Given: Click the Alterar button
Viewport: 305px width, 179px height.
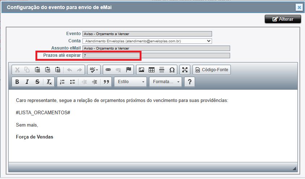Looking at the screenshot, I should (283, 19).
